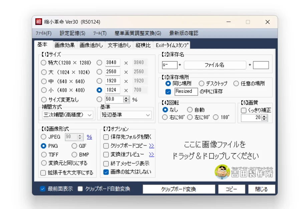The height and width of the screenshot is (209, 307).
Task: Select the 基本 tab
Action: click(42, 45)
